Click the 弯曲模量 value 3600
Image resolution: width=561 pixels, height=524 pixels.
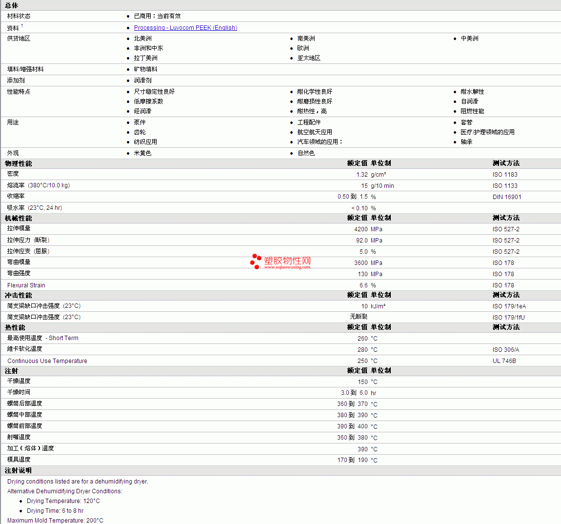coord(361,262)
